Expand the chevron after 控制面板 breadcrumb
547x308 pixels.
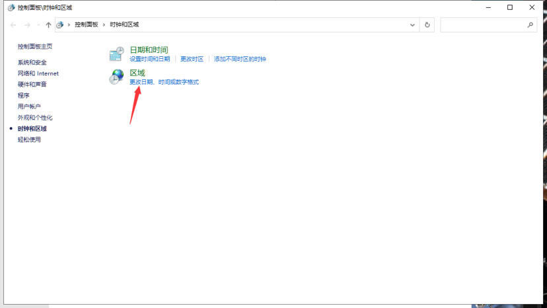104,24
